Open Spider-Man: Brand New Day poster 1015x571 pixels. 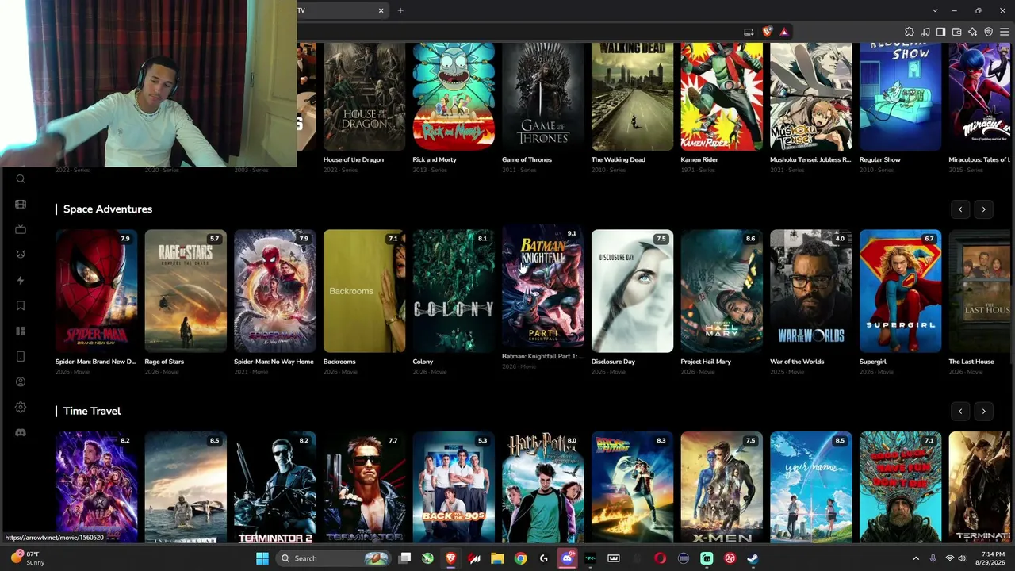(x=96, y=291)
